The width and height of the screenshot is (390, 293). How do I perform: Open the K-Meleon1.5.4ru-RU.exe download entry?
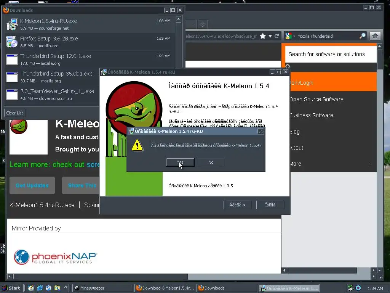(90, 24)
